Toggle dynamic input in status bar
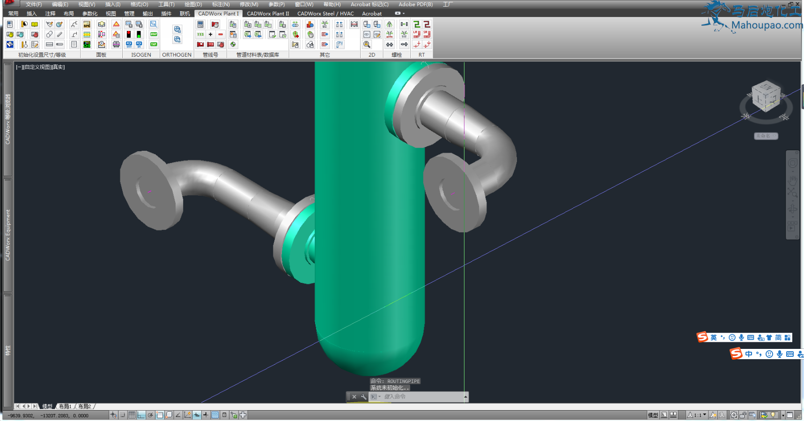This screenshot has width=804, height=421. coord(197,415)
